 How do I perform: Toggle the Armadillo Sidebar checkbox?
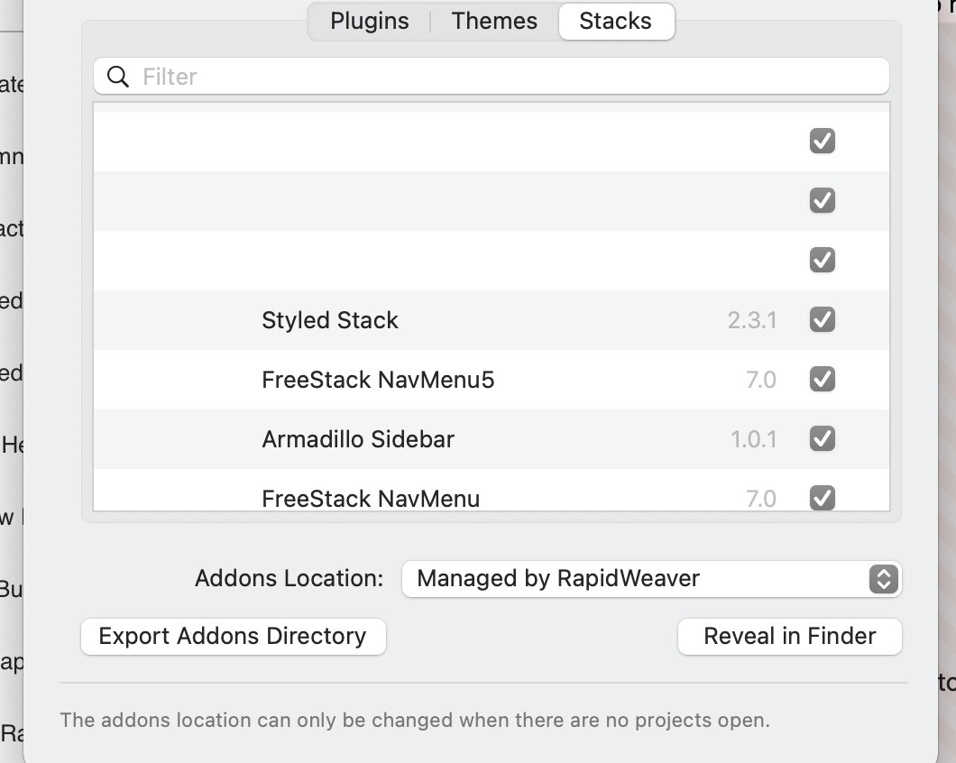[x=822, y=438]
